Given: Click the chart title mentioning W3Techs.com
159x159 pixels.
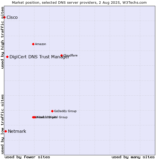Looking at the screenshot, I should click(79, 3).
